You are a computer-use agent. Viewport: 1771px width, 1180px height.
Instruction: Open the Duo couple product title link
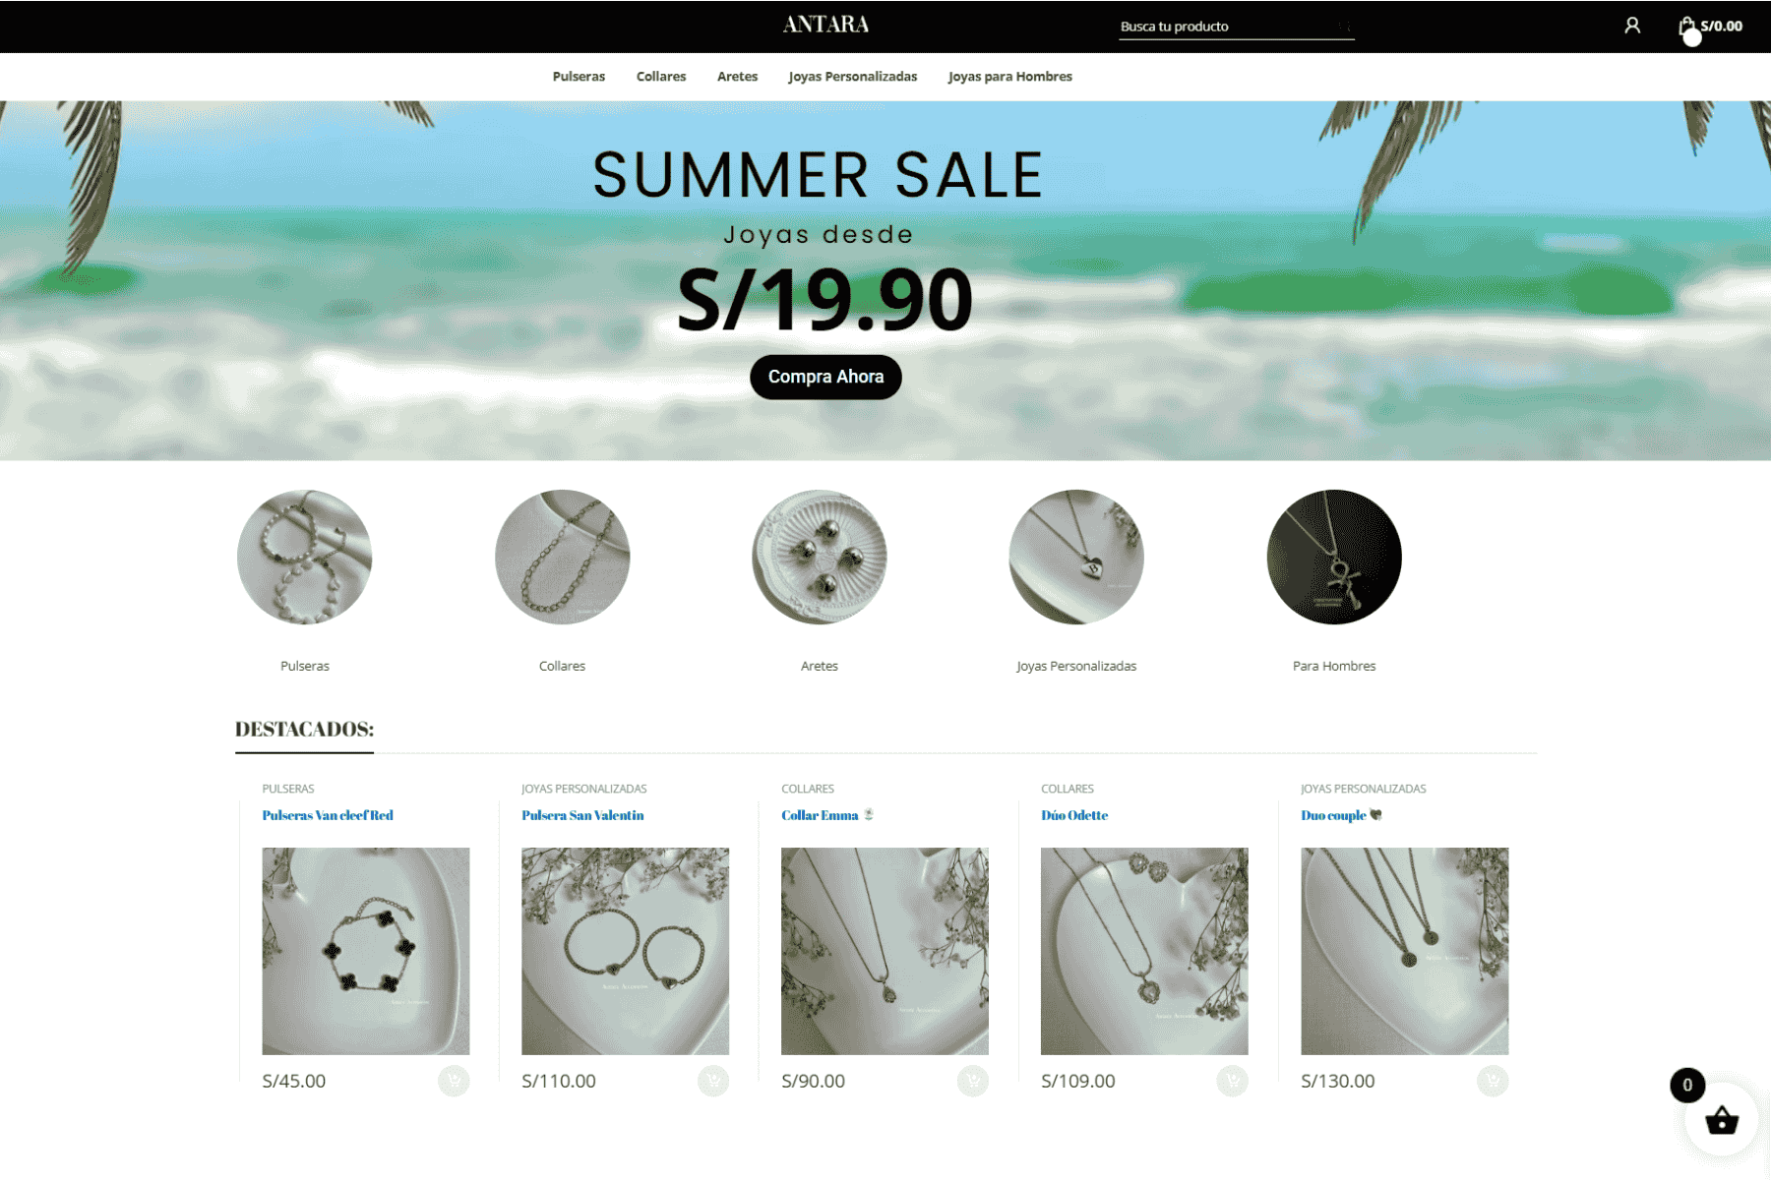point(1333,815)
